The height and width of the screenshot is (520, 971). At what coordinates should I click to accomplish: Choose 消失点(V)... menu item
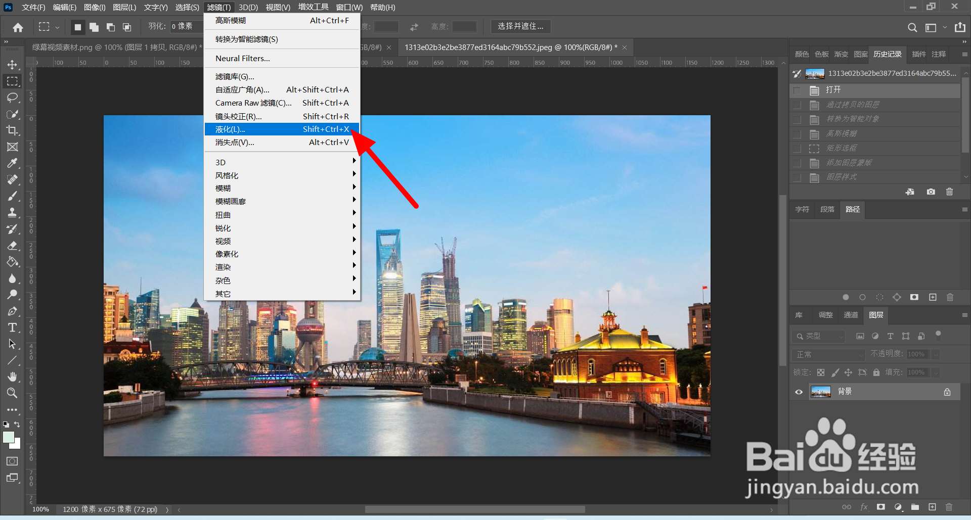[282, 143]
